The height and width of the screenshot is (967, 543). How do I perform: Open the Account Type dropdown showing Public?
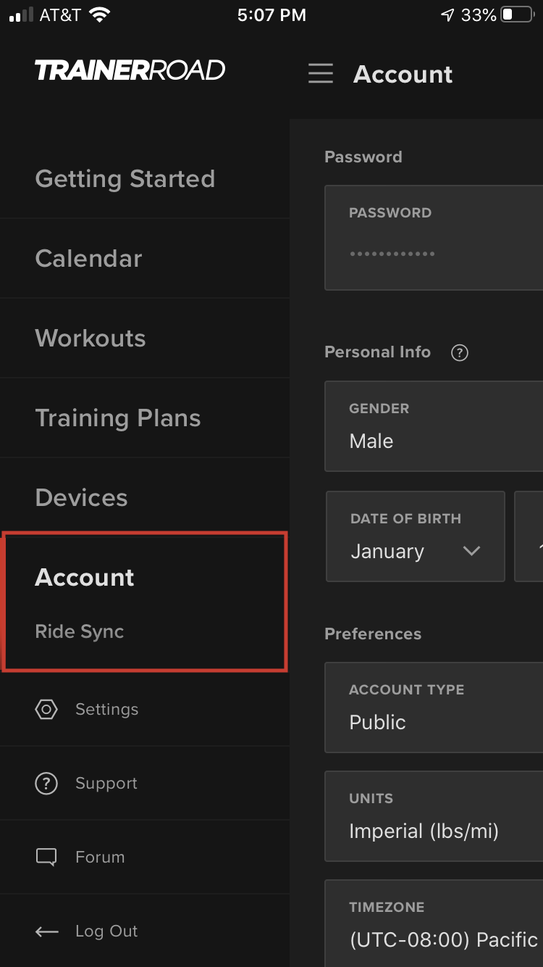click(x=434, y=707)
